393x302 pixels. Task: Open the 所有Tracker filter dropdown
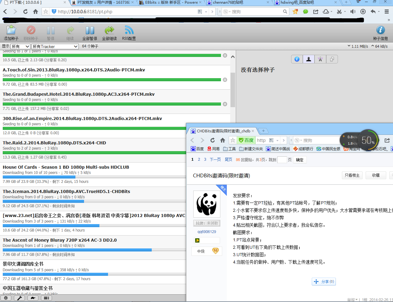[55, 46]
